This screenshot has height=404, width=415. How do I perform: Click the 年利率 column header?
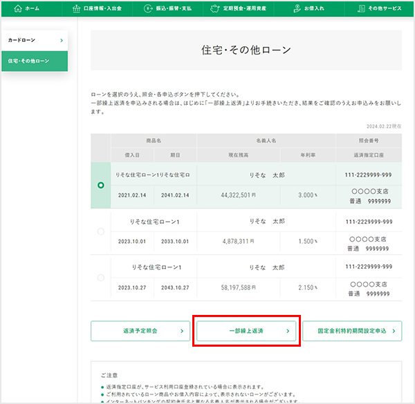tap(308, 155)
